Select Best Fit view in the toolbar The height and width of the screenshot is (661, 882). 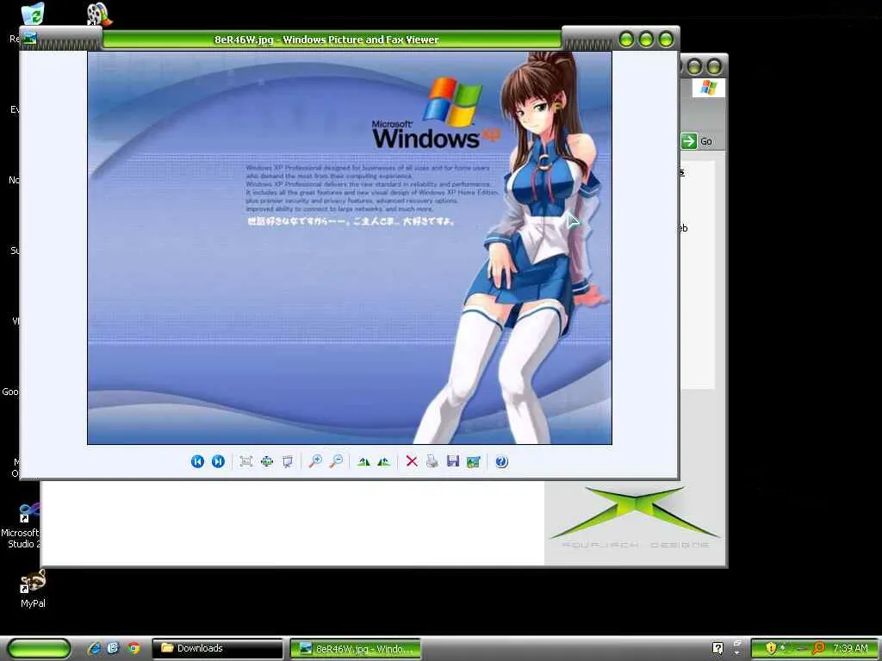(245, 461)
